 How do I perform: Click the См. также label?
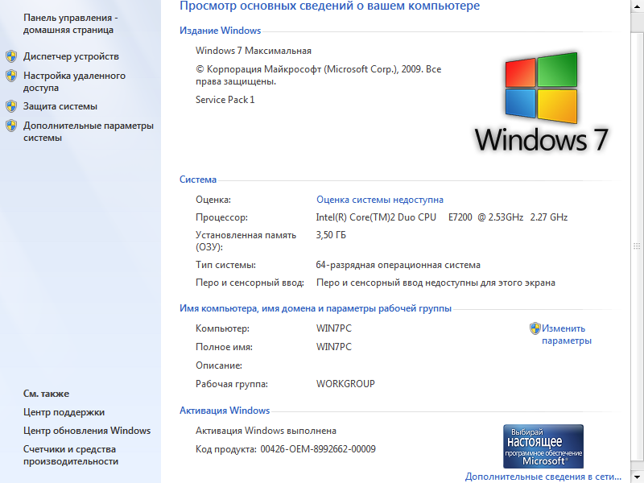click(47, 394)
